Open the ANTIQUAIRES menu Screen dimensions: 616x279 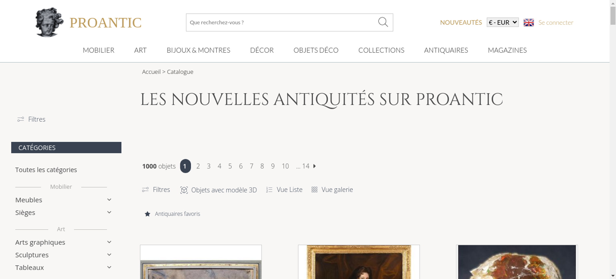coord(446,50)
